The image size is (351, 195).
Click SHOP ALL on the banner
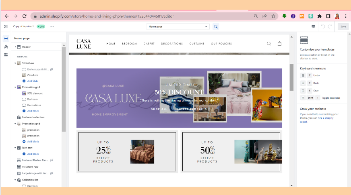point(159,109)
